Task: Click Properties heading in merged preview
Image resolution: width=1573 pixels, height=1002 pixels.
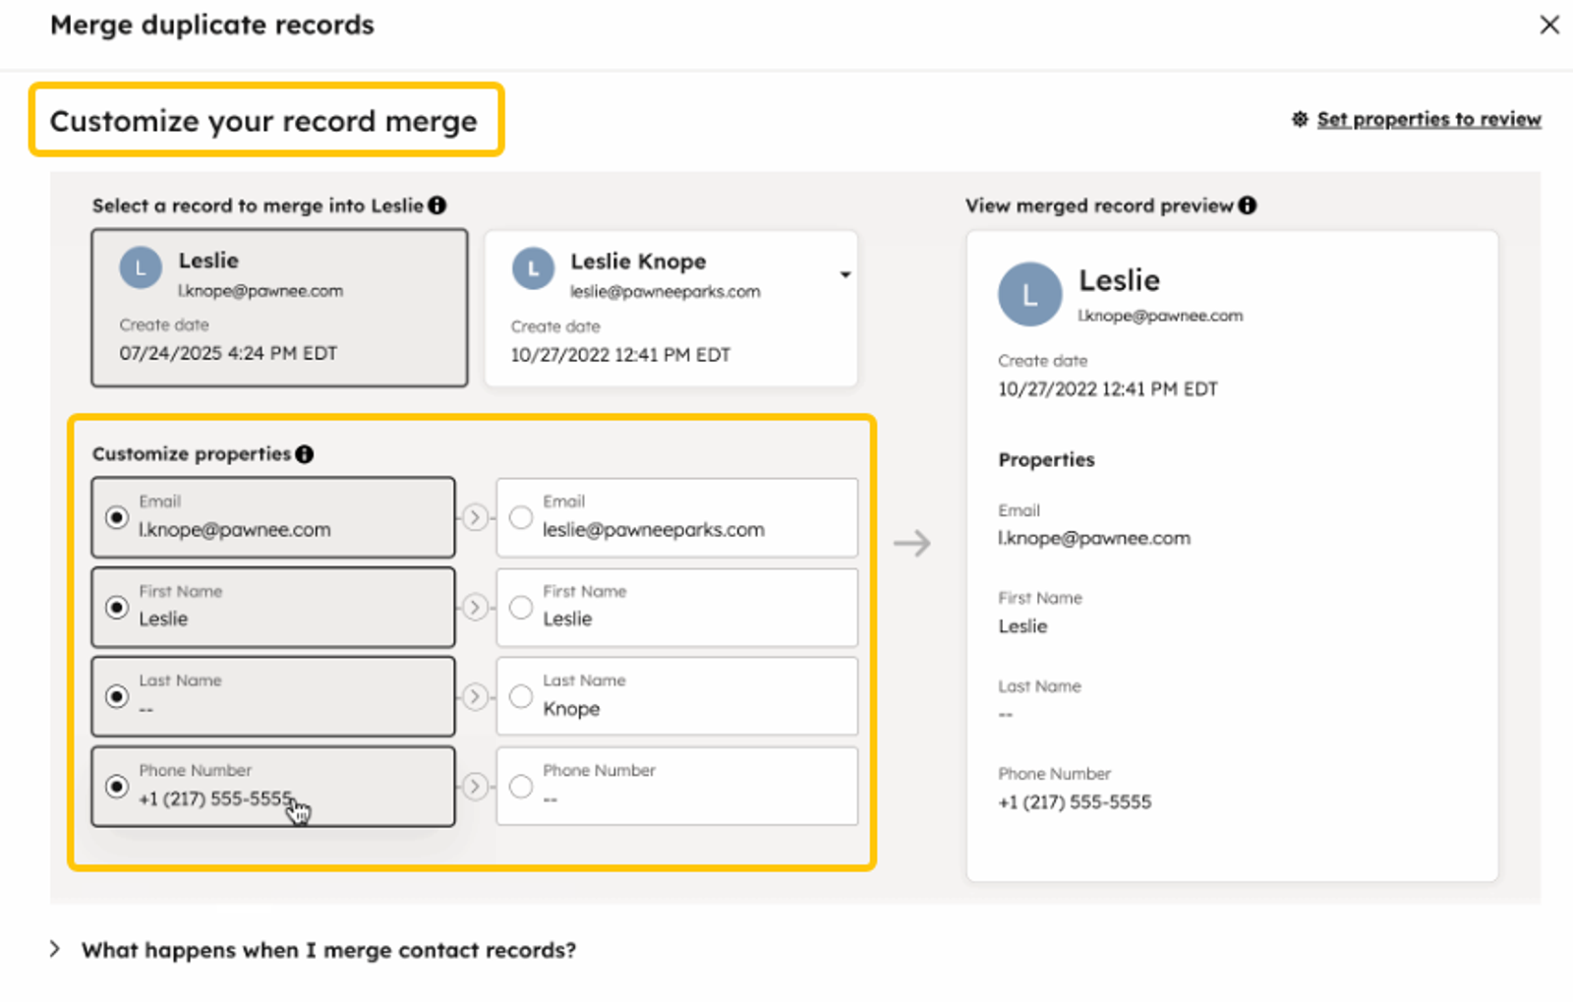Action: pyautogui.click(x=1046, y=459)
